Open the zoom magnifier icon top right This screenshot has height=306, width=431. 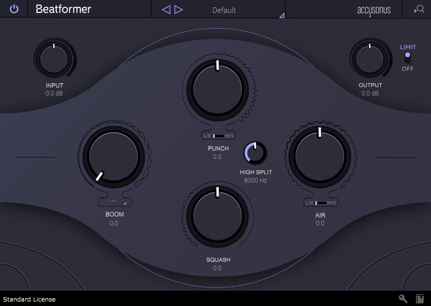point(419,8)
